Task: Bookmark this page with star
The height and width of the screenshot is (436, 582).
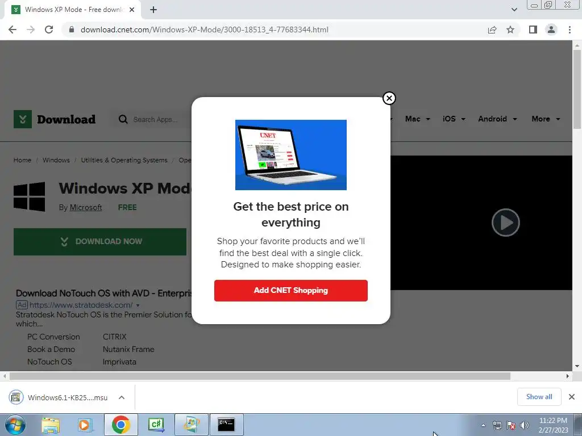Action: (x=510, y=30)
